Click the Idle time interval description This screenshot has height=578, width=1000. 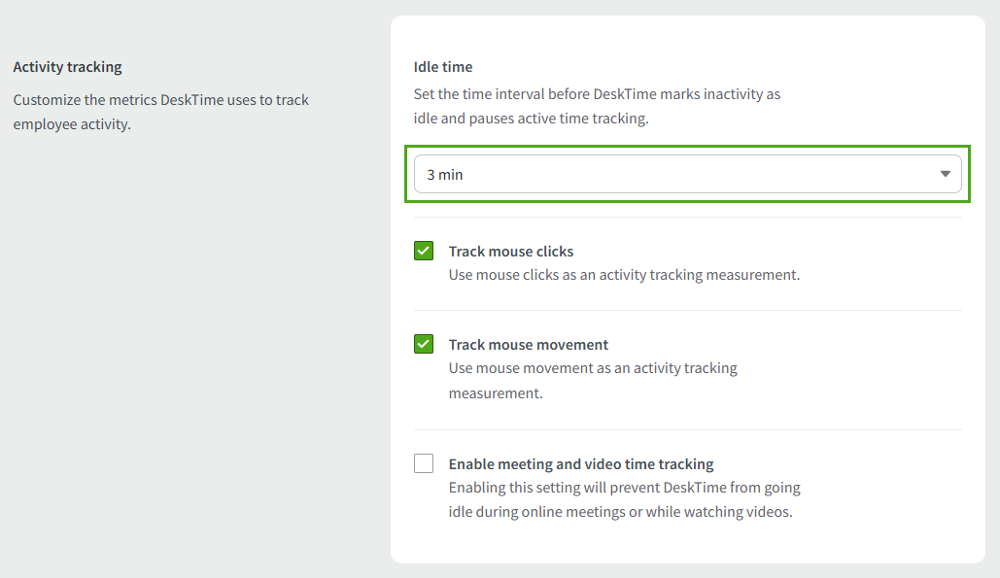(x=597, y=107)
